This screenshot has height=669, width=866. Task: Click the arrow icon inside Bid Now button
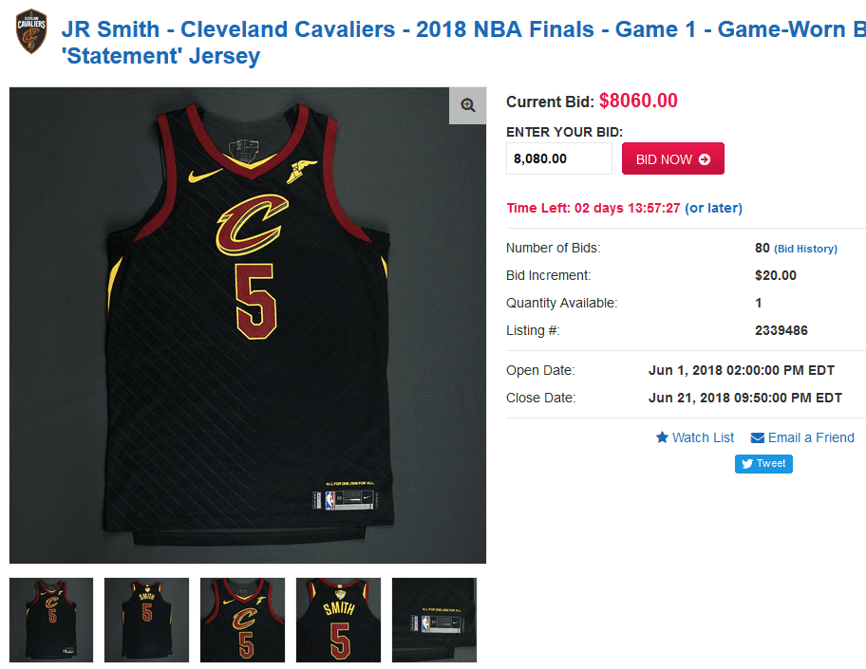pos(705,159)
